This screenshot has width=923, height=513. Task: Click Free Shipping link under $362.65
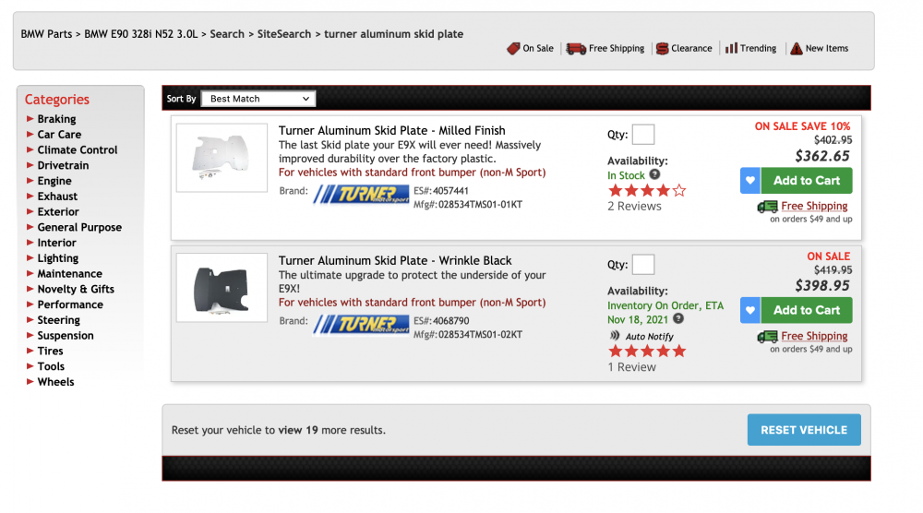coord(814,206)
